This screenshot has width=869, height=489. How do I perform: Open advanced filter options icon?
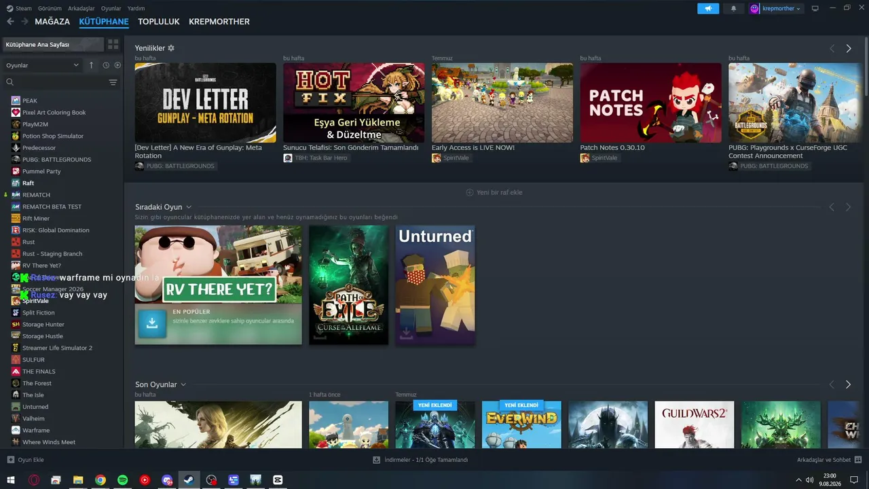113,82
